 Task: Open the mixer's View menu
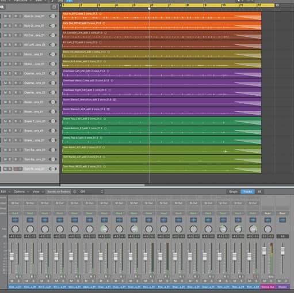coord(38,191)
